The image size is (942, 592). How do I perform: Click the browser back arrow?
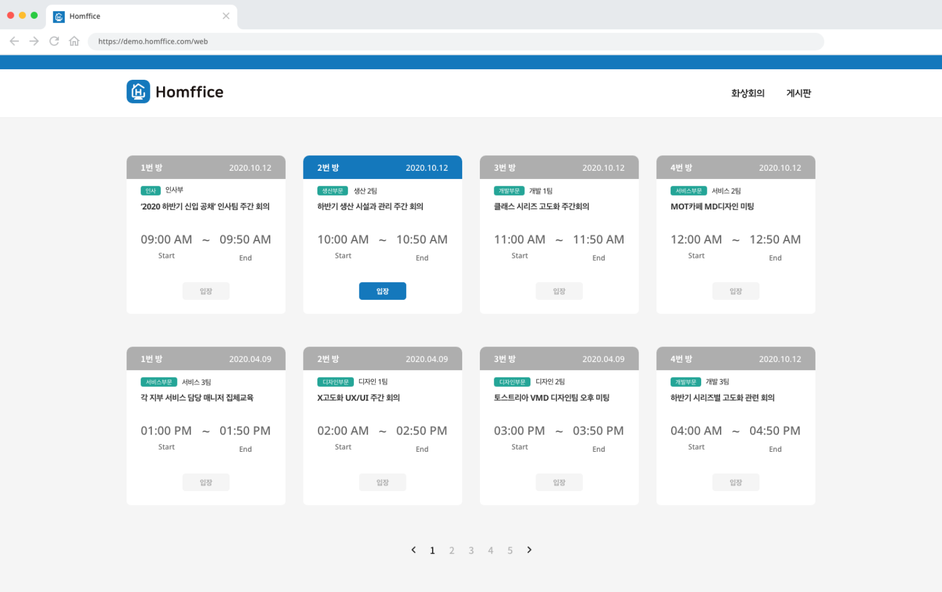[x=14, y=41]
